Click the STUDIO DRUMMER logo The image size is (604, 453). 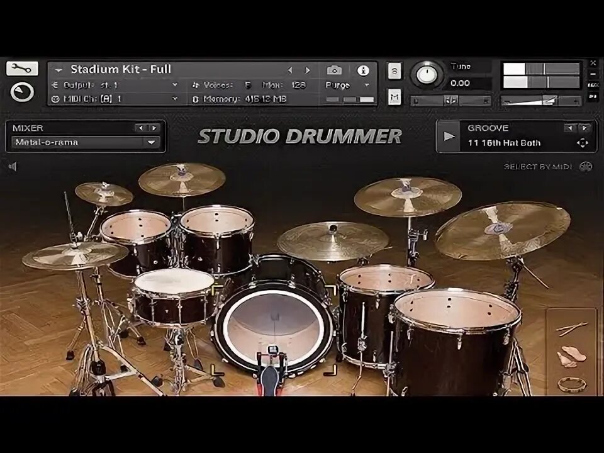(x=299, y=137)
